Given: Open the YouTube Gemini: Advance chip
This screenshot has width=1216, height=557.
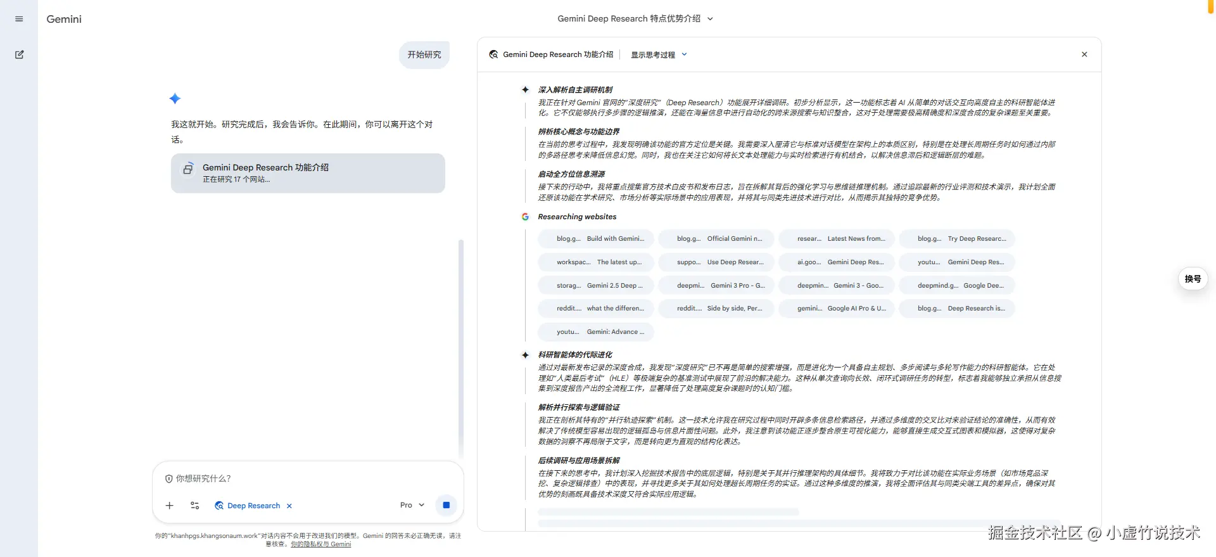Looking at the screenshot, I should click(596, 332).
